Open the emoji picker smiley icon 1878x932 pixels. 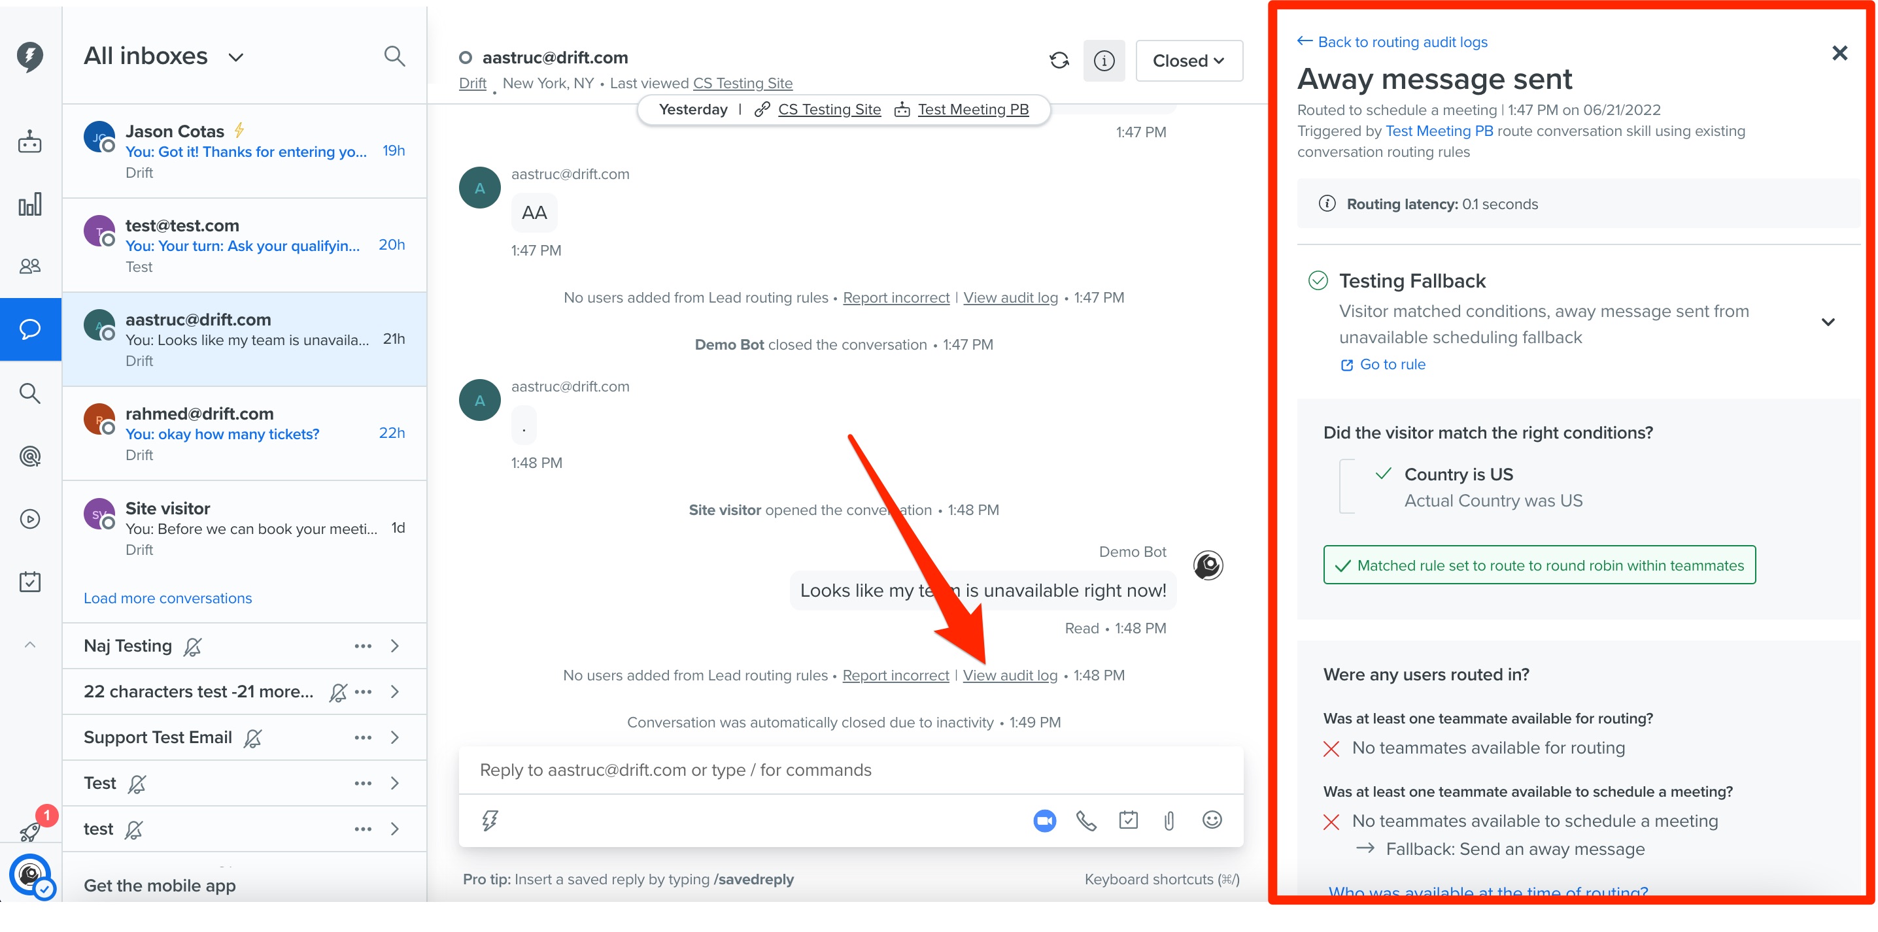pos(1212,820)
